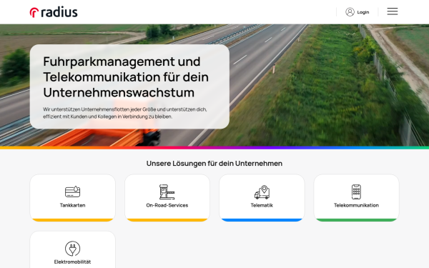Select the On-Road-Services card text

pos(167,205)
